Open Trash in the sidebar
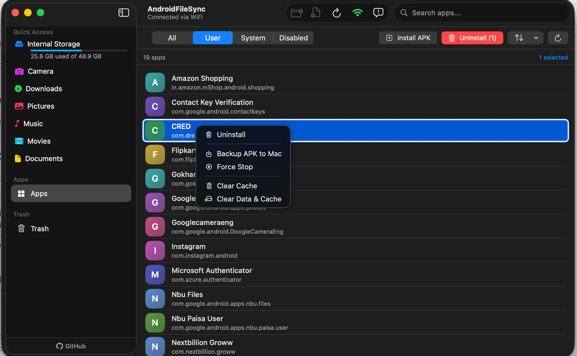This screenshot has width=577, height=356. click(71, 229)
